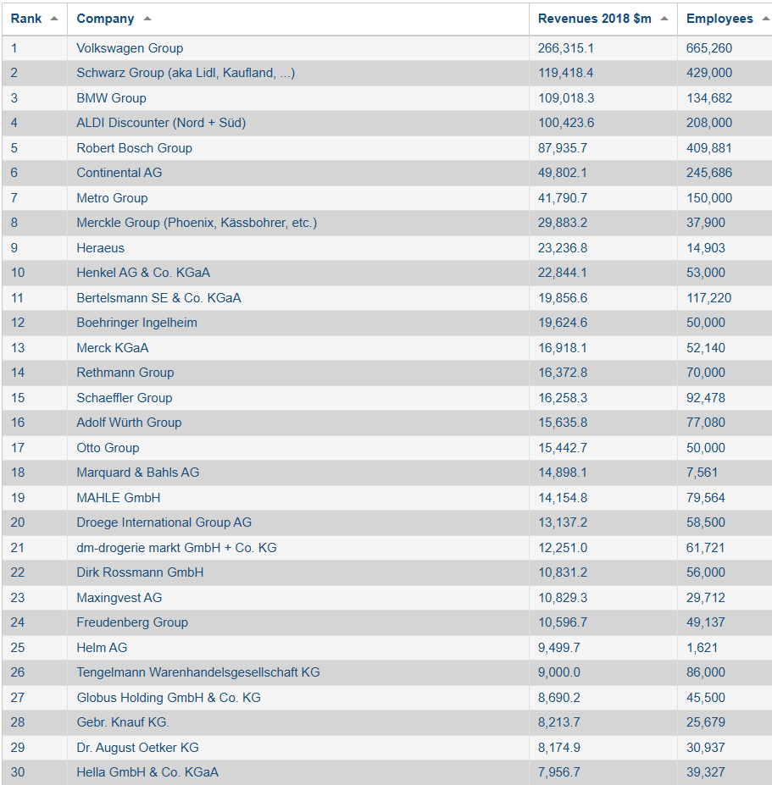Click Continental AG company name
Image resolution: width=772 pixels, height=785 pixels.
click(119, 173)
